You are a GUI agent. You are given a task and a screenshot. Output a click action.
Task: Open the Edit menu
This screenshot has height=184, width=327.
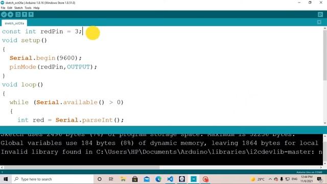tap(10, 8)
